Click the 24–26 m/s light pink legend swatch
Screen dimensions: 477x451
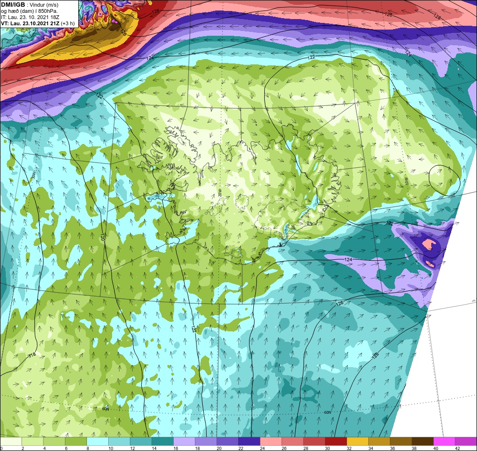click(x=271, y=441)
